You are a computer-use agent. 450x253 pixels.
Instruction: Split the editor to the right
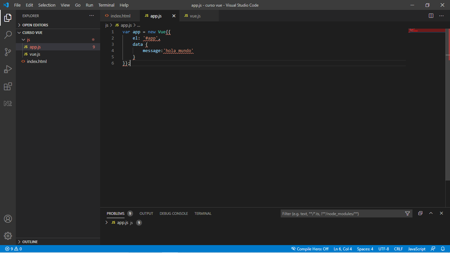click(431, 16)
